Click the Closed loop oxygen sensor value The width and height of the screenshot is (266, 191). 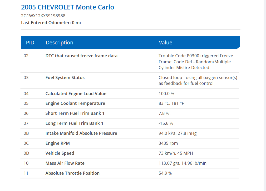(198, 80)
